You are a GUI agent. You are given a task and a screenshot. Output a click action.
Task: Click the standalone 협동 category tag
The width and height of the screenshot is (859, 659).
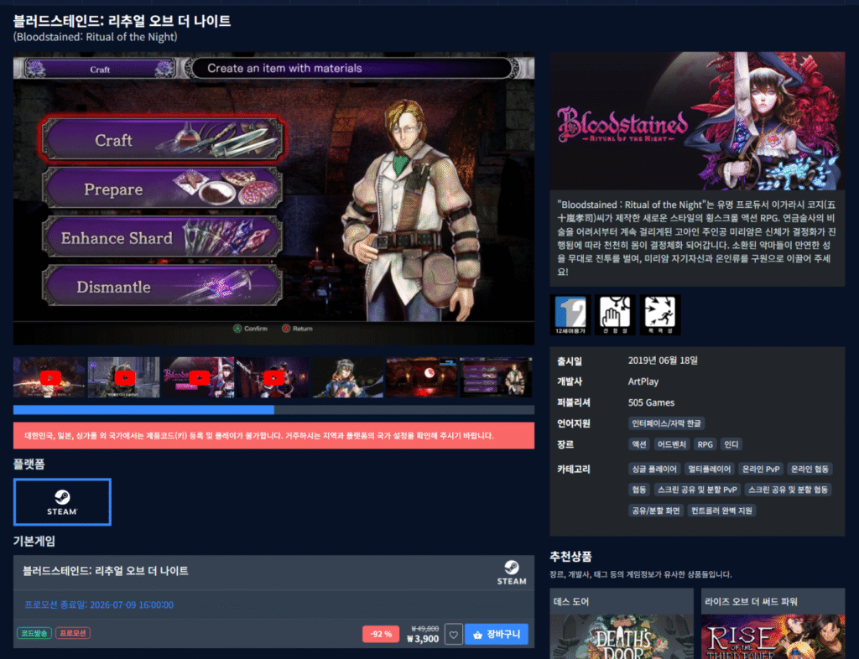point(639,490)
